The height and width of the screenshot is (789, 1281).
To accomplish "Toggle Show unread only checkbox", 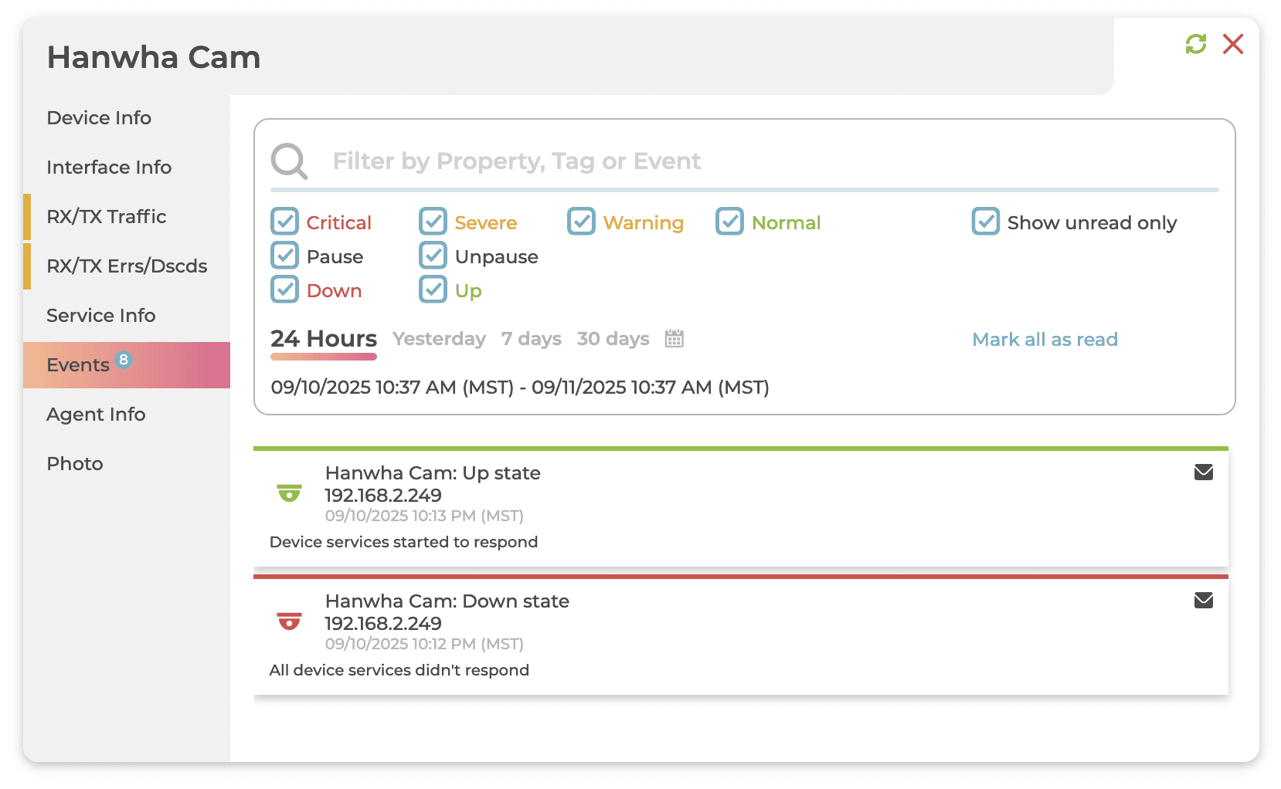I will click(x=986, y=222).
